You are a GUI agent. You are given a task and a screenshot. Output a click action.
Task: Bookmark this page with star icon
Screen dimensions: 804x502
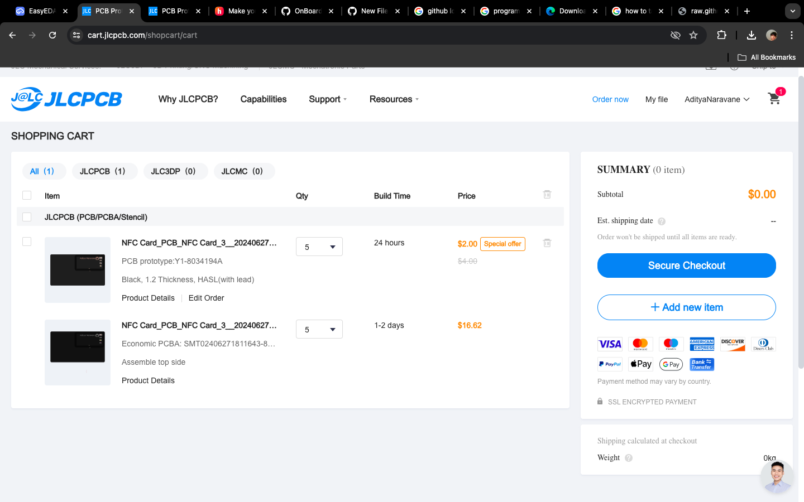[693, 35]
